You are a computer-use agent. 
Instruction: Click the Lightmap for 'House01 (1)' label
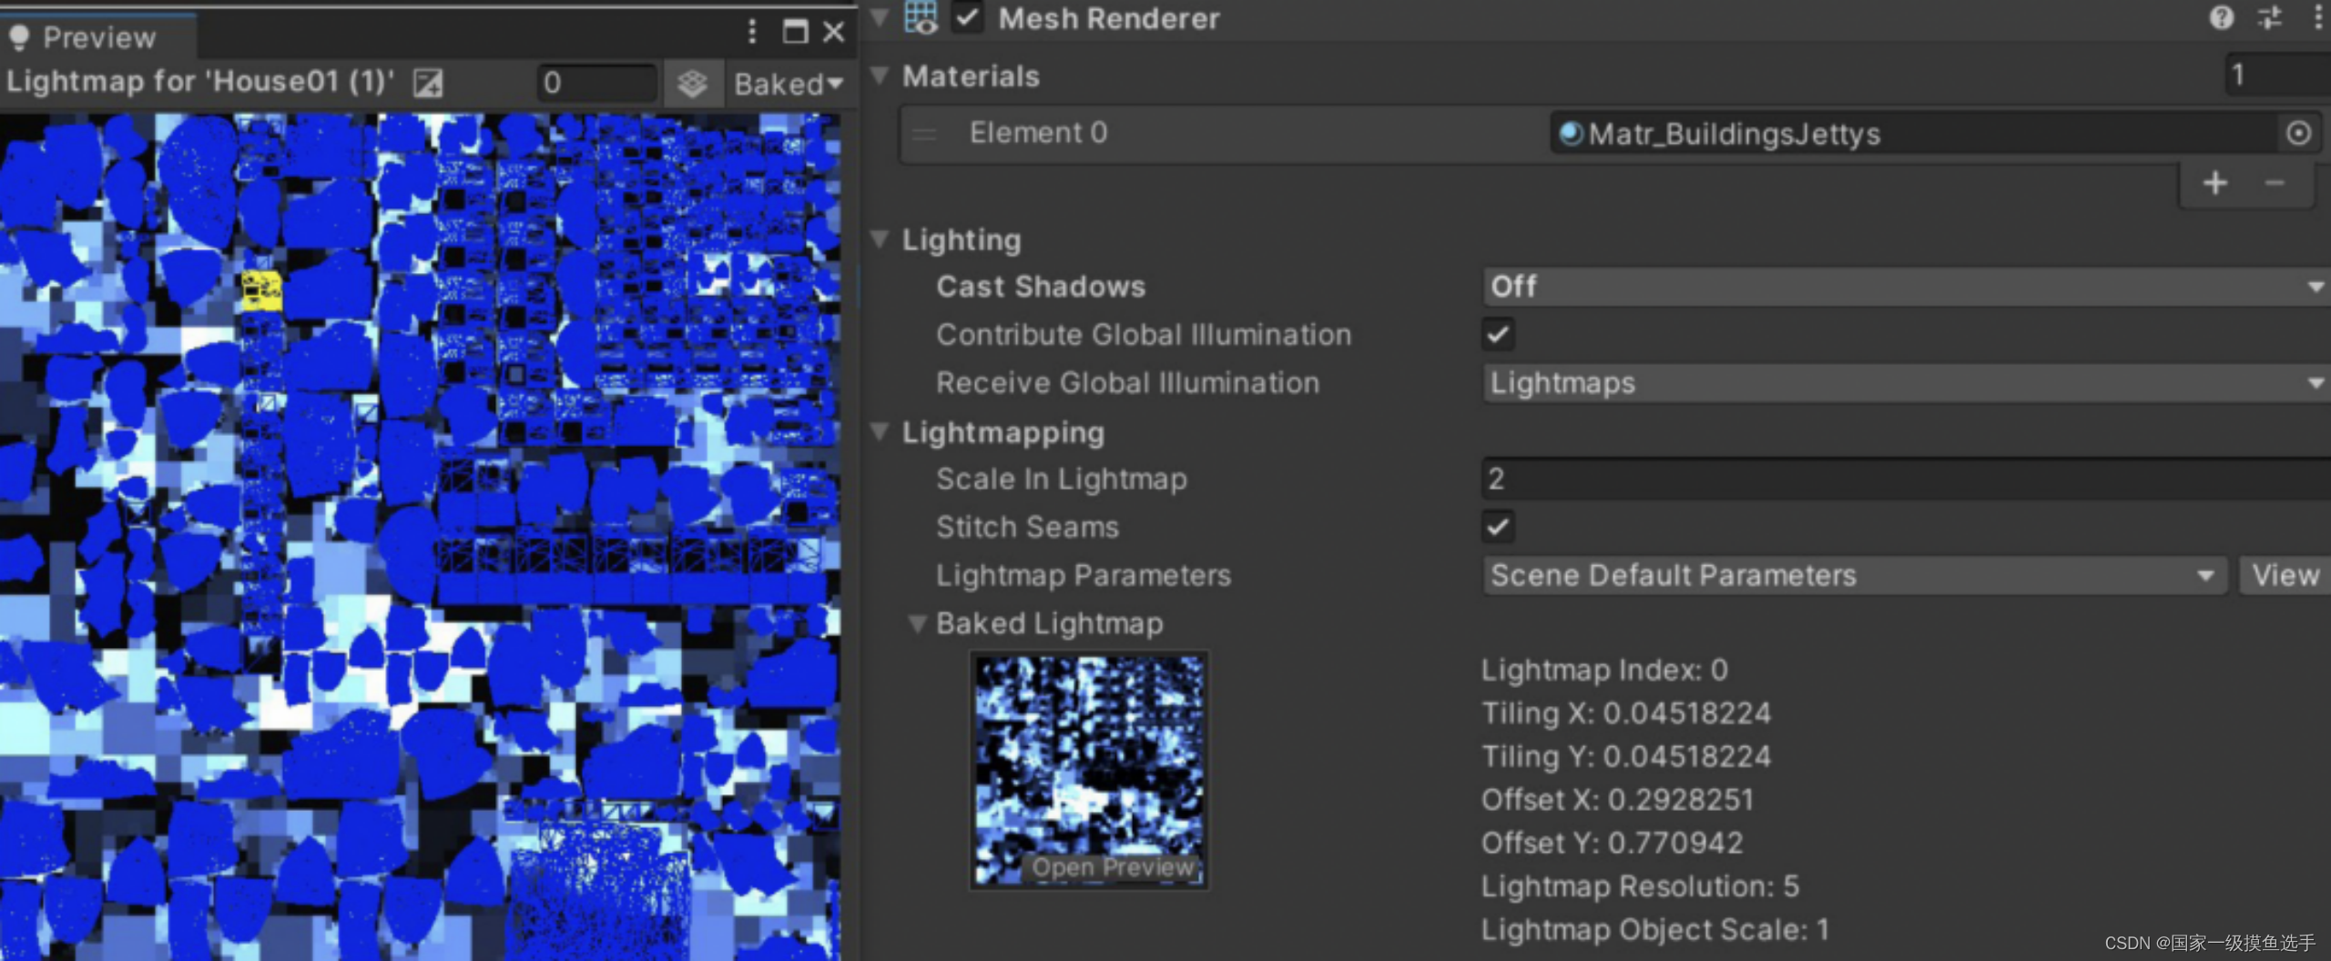pyautogui.click(x=200, y=82)
